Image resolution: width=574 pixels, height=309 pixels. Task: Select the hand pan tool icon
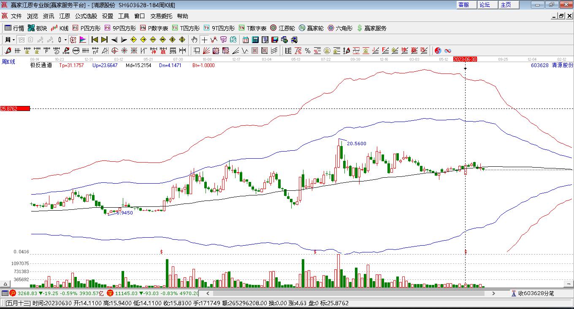point(194,40)
